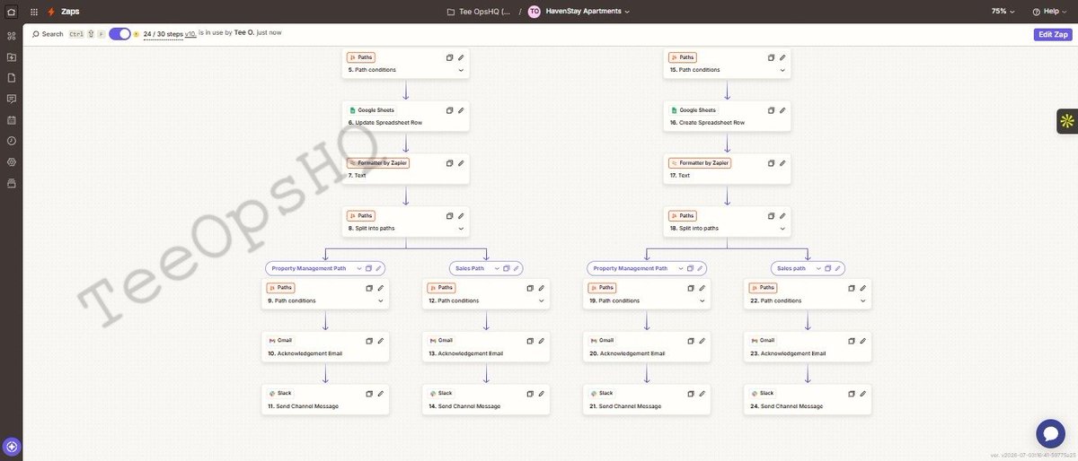Screen dimensions: 1078x461
Task: Open step 17 Text formatter step
Action: 728,169
